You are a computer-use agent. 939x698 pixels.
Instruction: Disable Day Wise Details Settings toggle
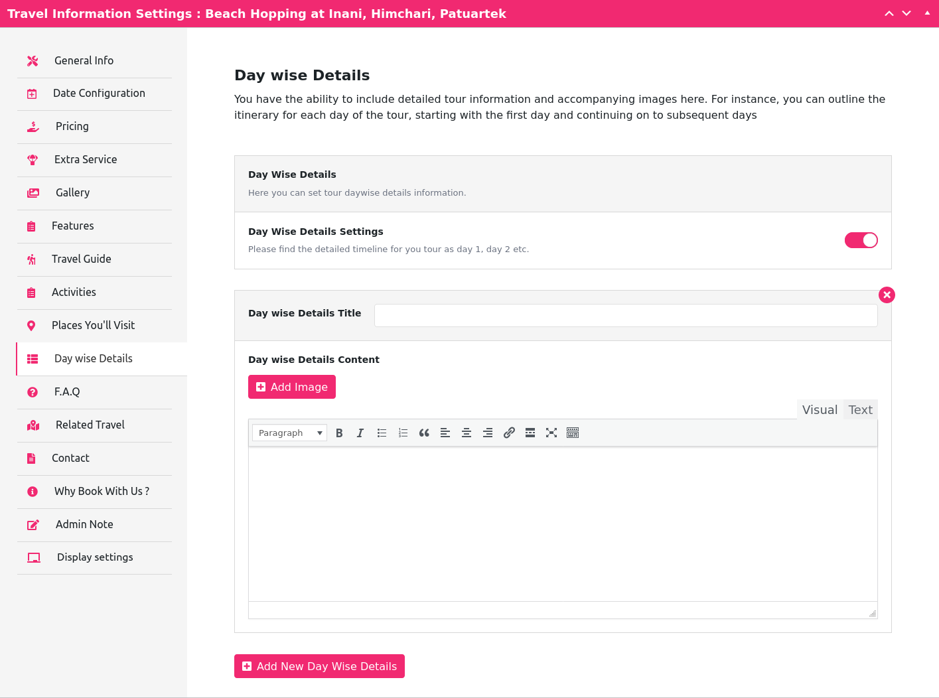861,240
